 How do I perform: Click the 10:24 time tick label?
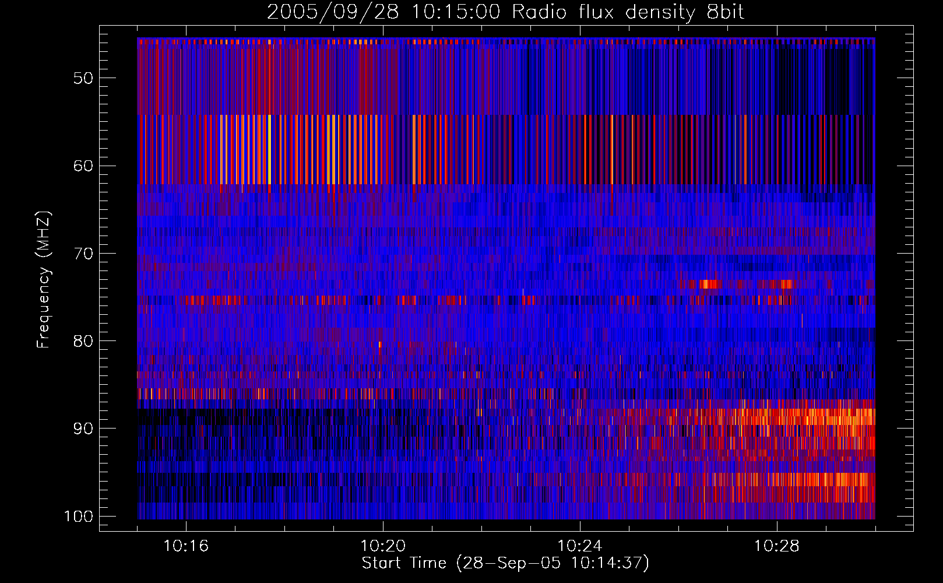tap(580, 546)
